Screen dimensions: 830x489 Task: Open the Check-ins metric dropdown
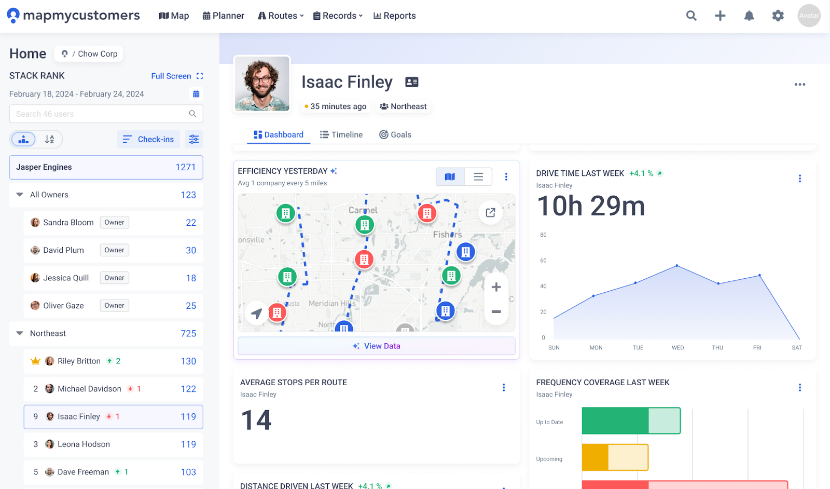pos(148,139)
